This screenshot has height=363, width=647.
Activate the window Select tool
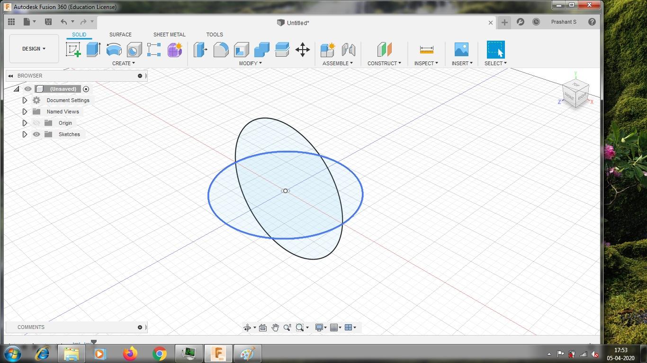(495, 50)
